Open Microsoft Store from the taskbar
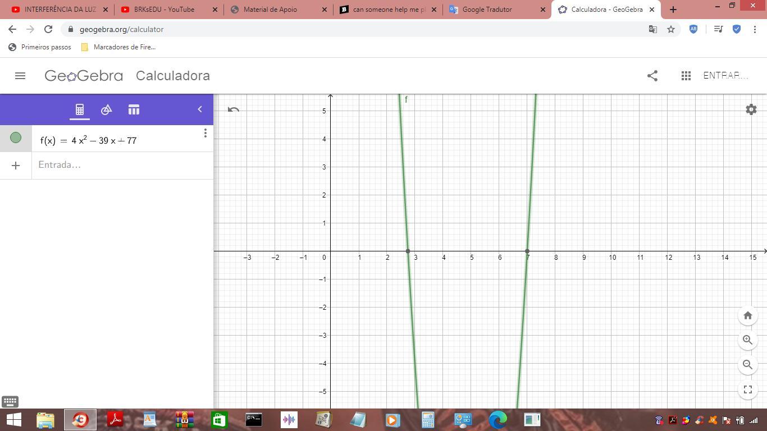Screen dimensions: 767x431 [x=219, y=420]
